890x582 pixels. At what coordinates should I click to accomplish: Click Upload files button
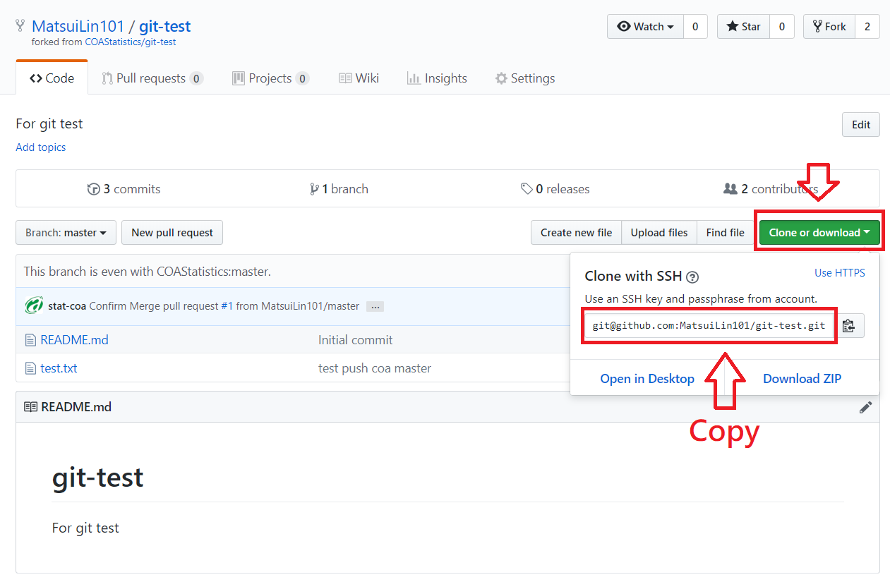click(659, 233)
